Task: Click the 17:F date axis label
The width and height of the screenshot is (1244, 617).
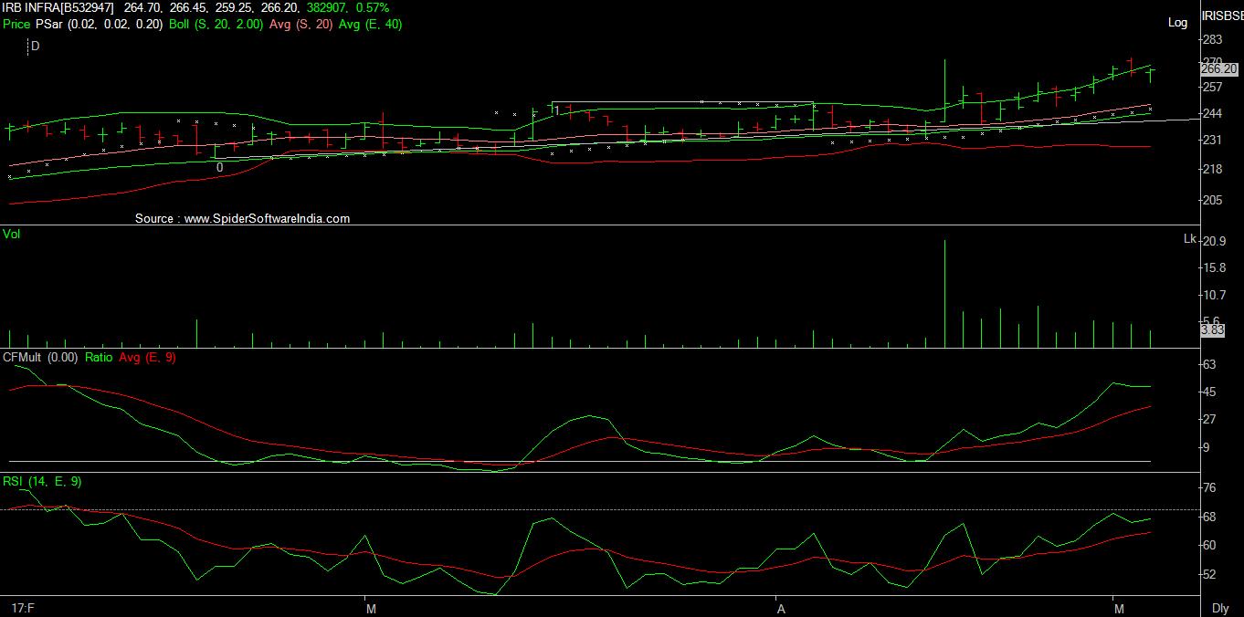Action: coord(21,607)
